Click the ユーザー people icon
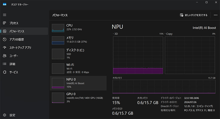Image resolution: width=220 pixels, height=119 pixels. [x=4, y=56]
